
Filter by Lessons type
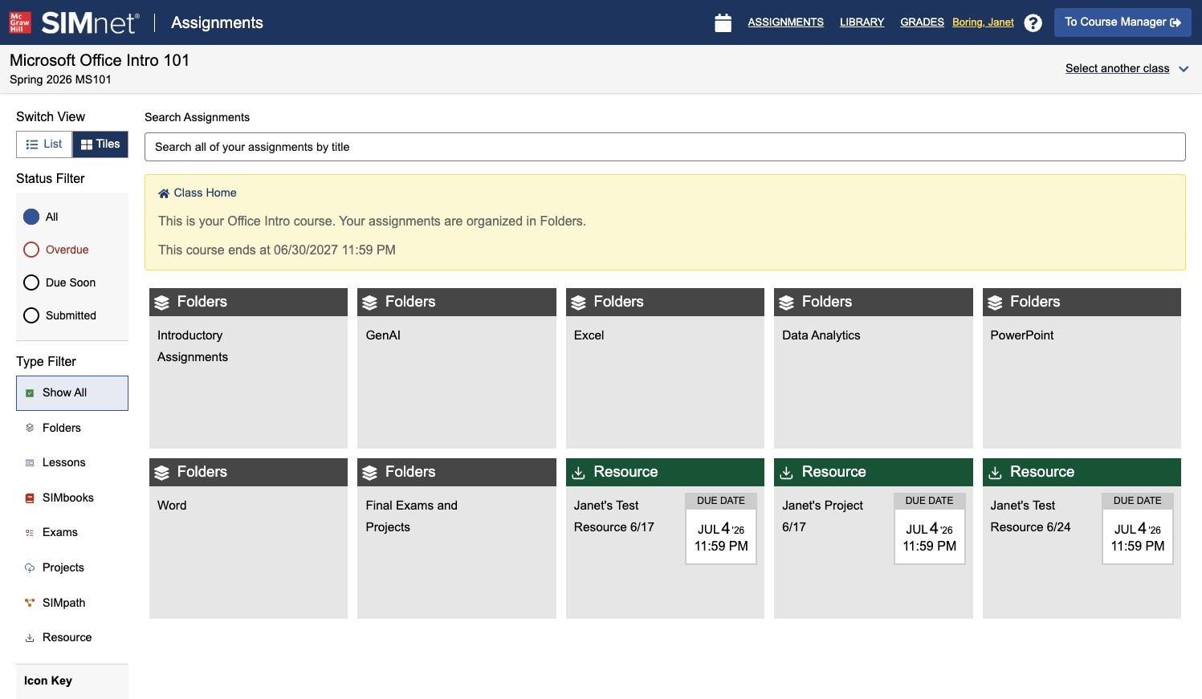coord(72,463)
